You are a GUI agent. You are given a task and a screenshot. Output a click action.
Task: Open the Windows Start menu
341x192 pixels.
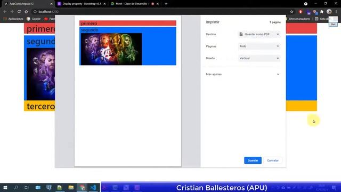point(5,187)
